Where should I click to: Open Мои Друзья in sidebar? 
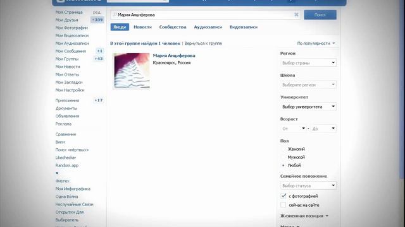point(66,20)
